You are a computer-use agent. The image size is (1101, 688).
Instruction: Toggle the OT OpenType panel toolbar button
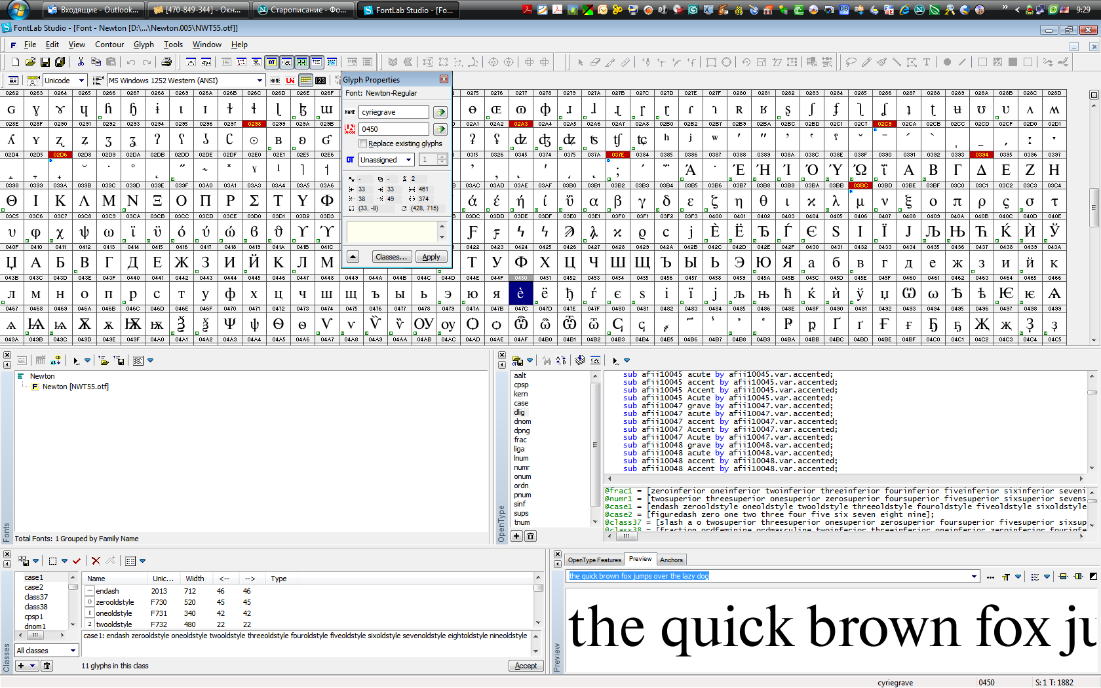click(271, 62)
